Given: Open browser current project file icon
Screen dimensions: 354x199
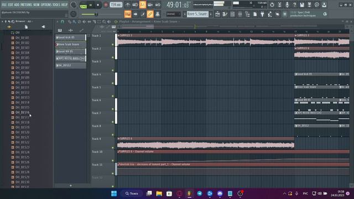Looking at the screenshot, I should 26,27.
